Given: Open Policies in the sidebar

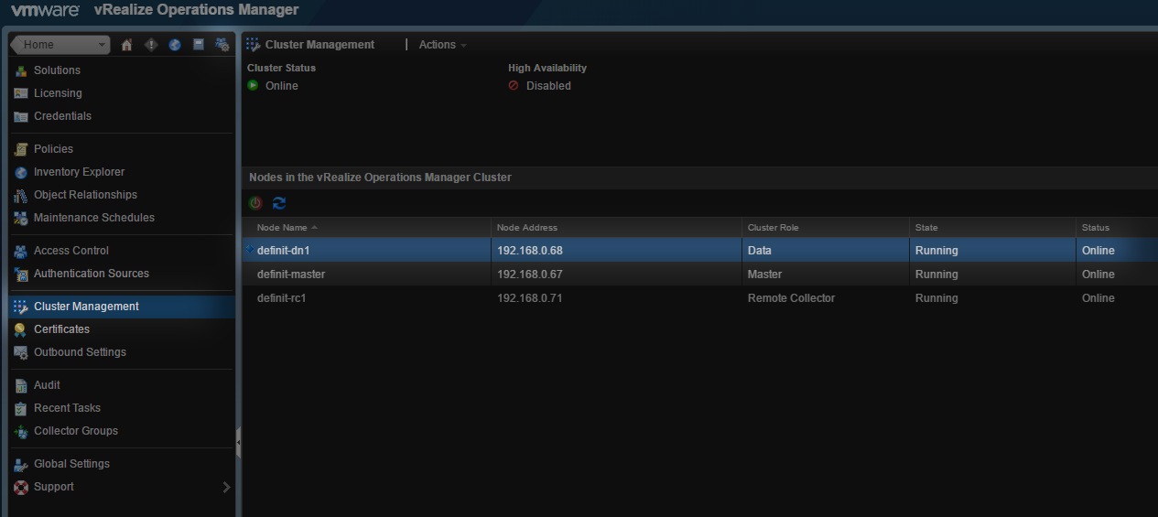Looking at the screenshot, I should [53, 149].
